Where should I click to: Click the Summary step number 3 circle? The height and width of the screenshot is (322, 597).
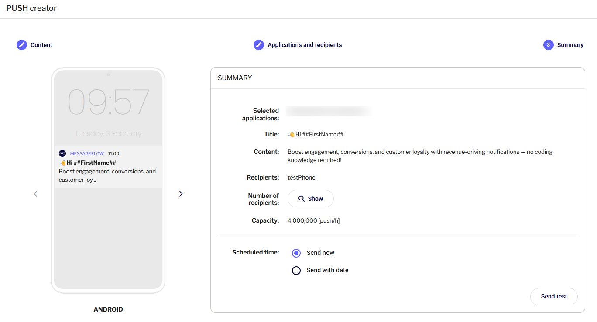[548, 45]
